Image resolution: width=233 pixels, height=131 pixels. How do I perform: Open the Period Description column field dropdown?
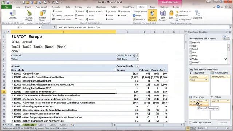228,76
